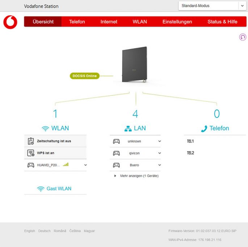
Task: Click the LAN network icon heading
Action: pos(128,128)
